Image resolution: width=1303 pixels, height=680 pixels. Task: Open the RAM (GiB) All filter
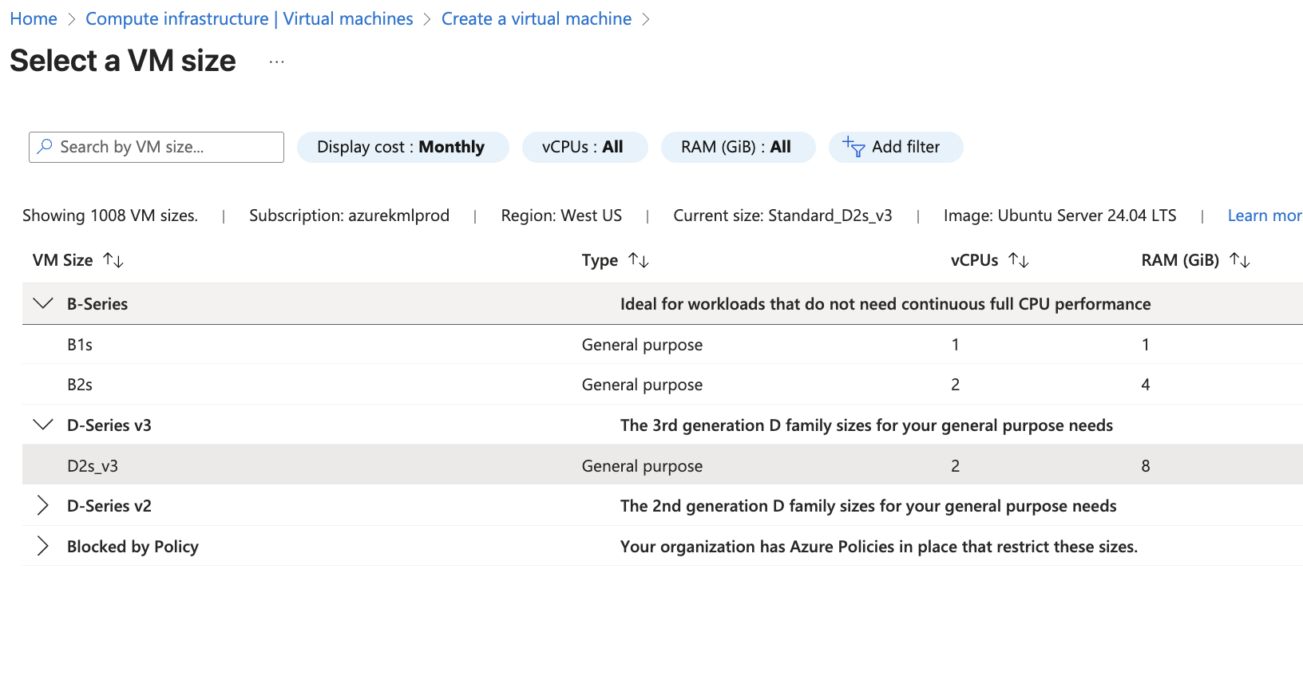(x=737, y=147)
